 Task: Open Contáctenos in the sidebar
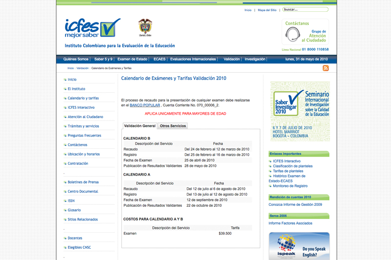coord(78,145)
